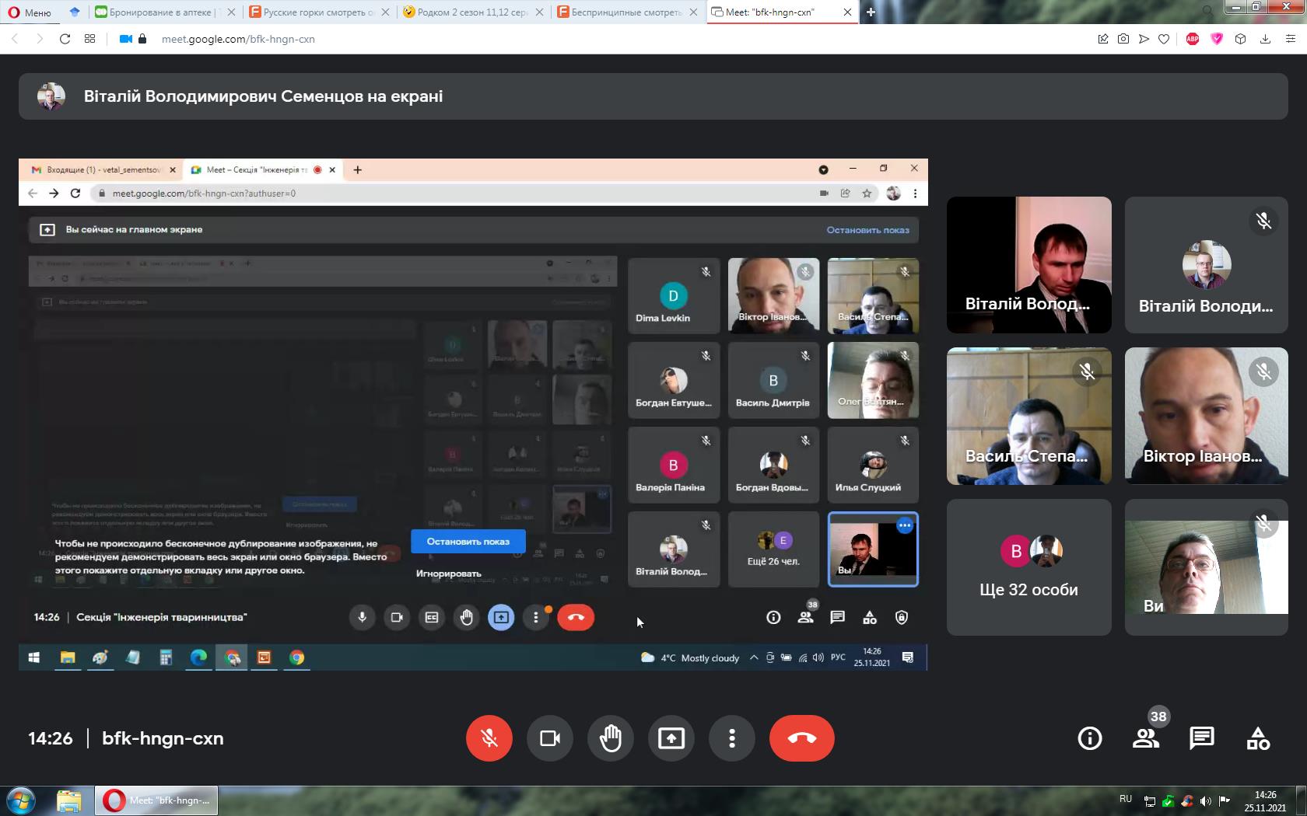1307x816 pixels.
Task: Open Windows Explorer from taskbar
Action: (x=69, y=800)
